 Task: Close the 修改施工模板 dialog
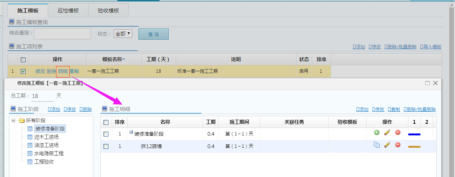point(435,83)
